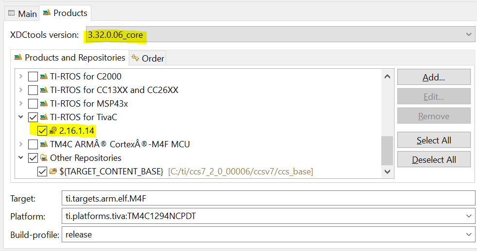Click the TI-RTOS for TivaC product icon

pyautogui.click(x=44, y=117)
